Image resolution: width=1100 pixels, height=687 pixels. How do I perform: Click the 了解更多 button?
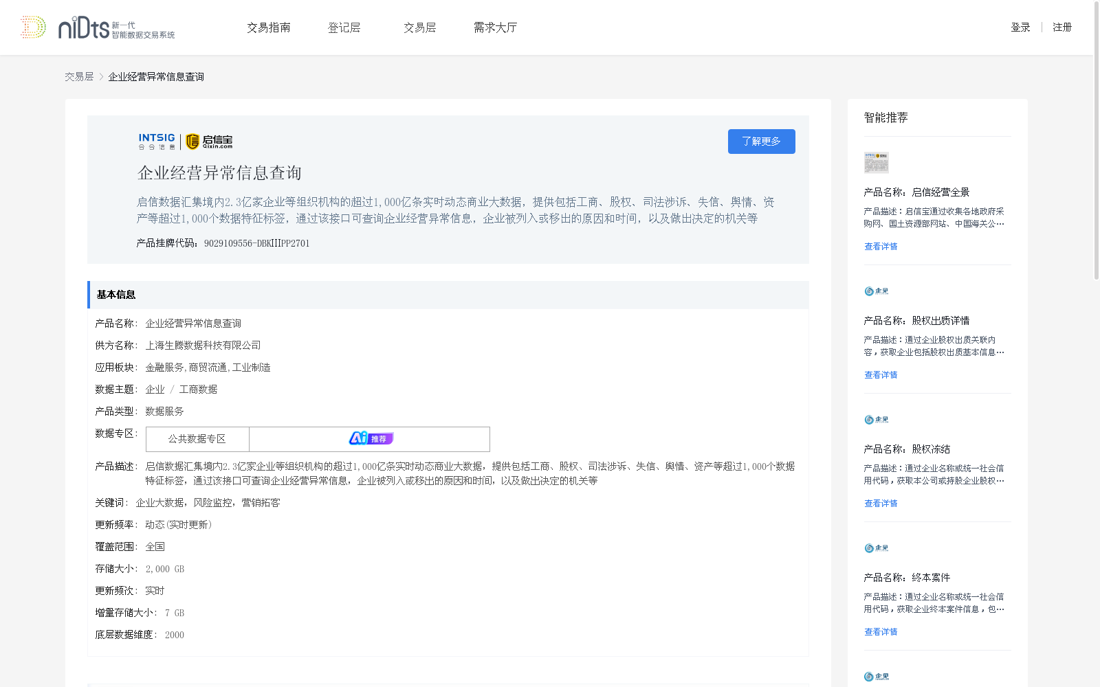(762, 142)
